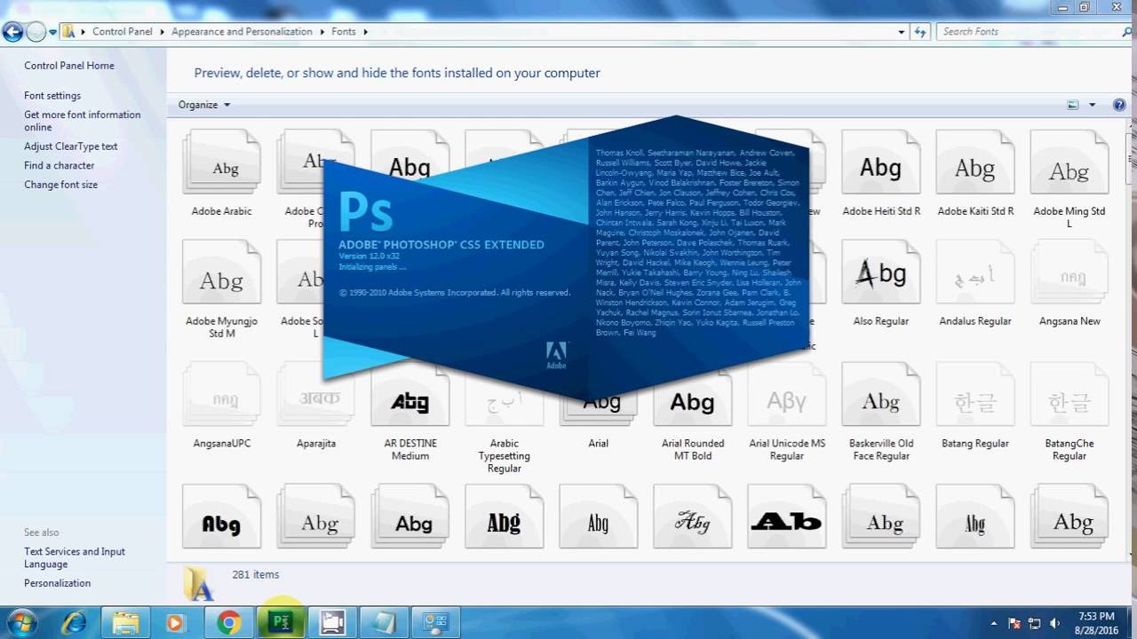Open Windows Explorer folder on taskbar
This screenshot has width=1137, height=639.
click(x=125, y=623)
